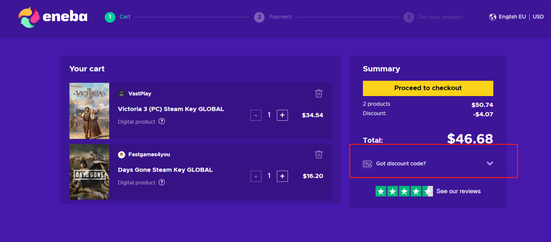Click the globe language icon
Viewport: 551px width, 242px height.
(493, 17)
